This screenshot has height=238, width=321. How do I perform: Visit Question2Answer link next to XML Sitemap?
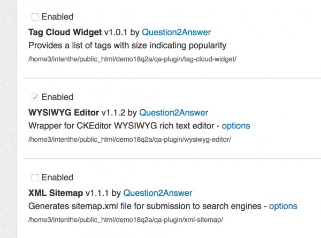157,193
